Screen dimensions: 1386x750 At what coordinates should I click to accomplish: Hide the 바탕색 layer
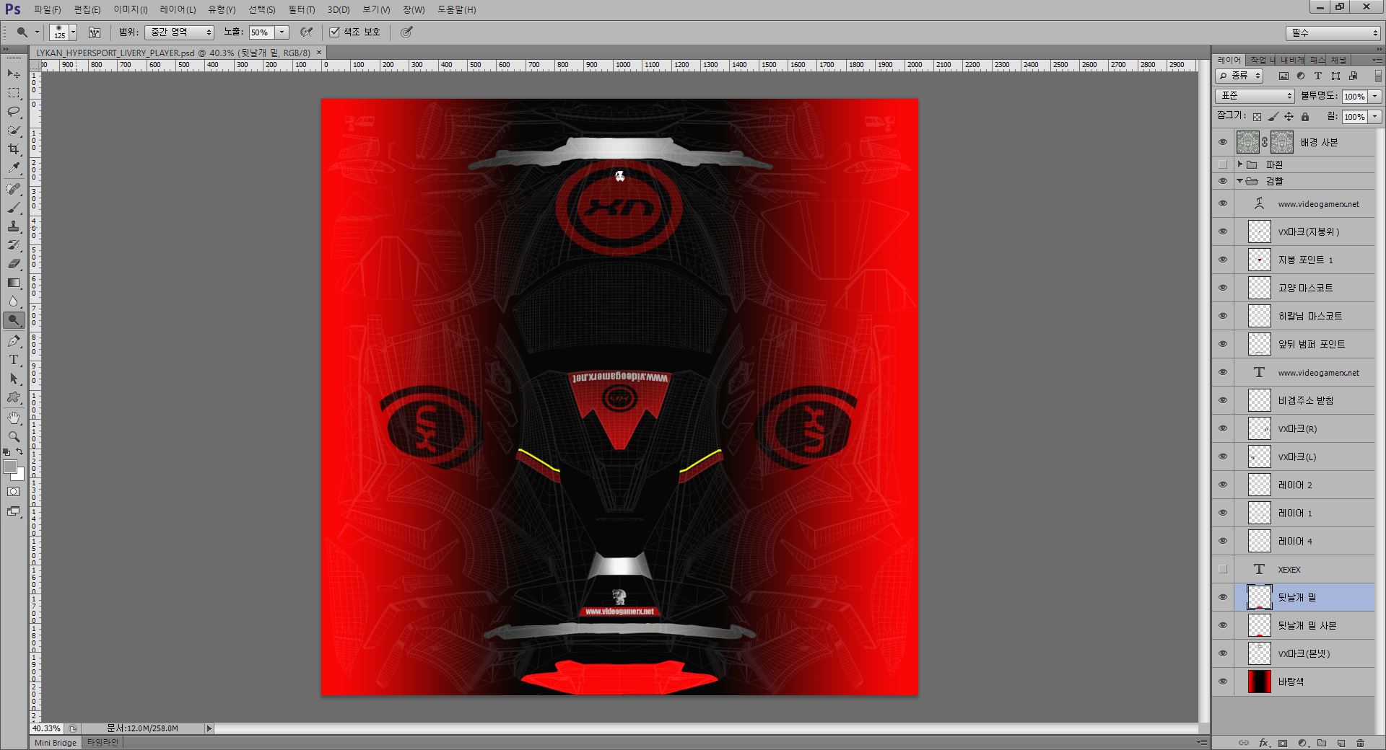tap(1222, 681)
